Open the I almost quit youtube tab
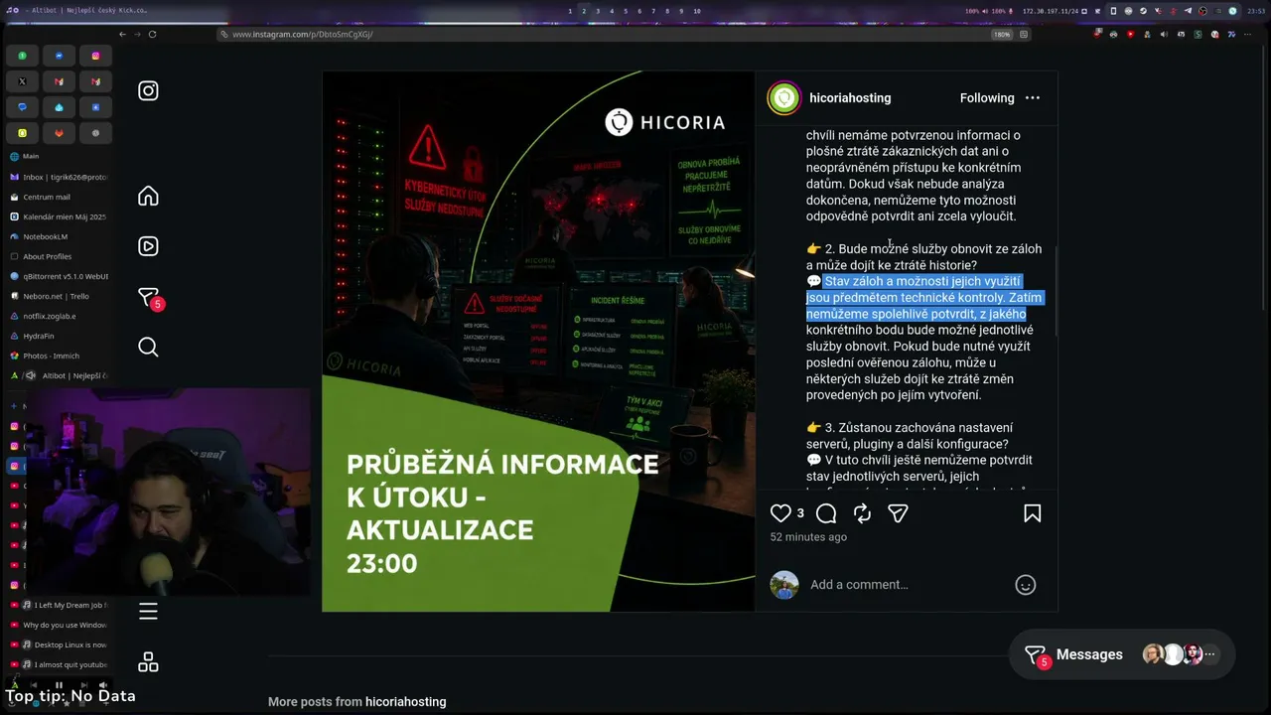 [x=59, y=664]
